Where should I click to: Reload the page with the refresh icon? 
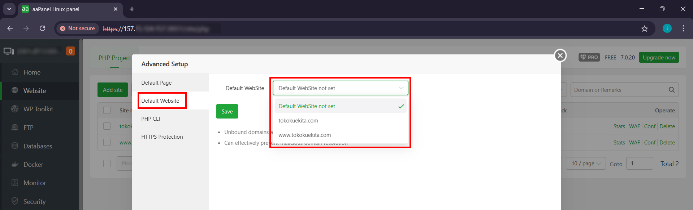tap(42, 28)
